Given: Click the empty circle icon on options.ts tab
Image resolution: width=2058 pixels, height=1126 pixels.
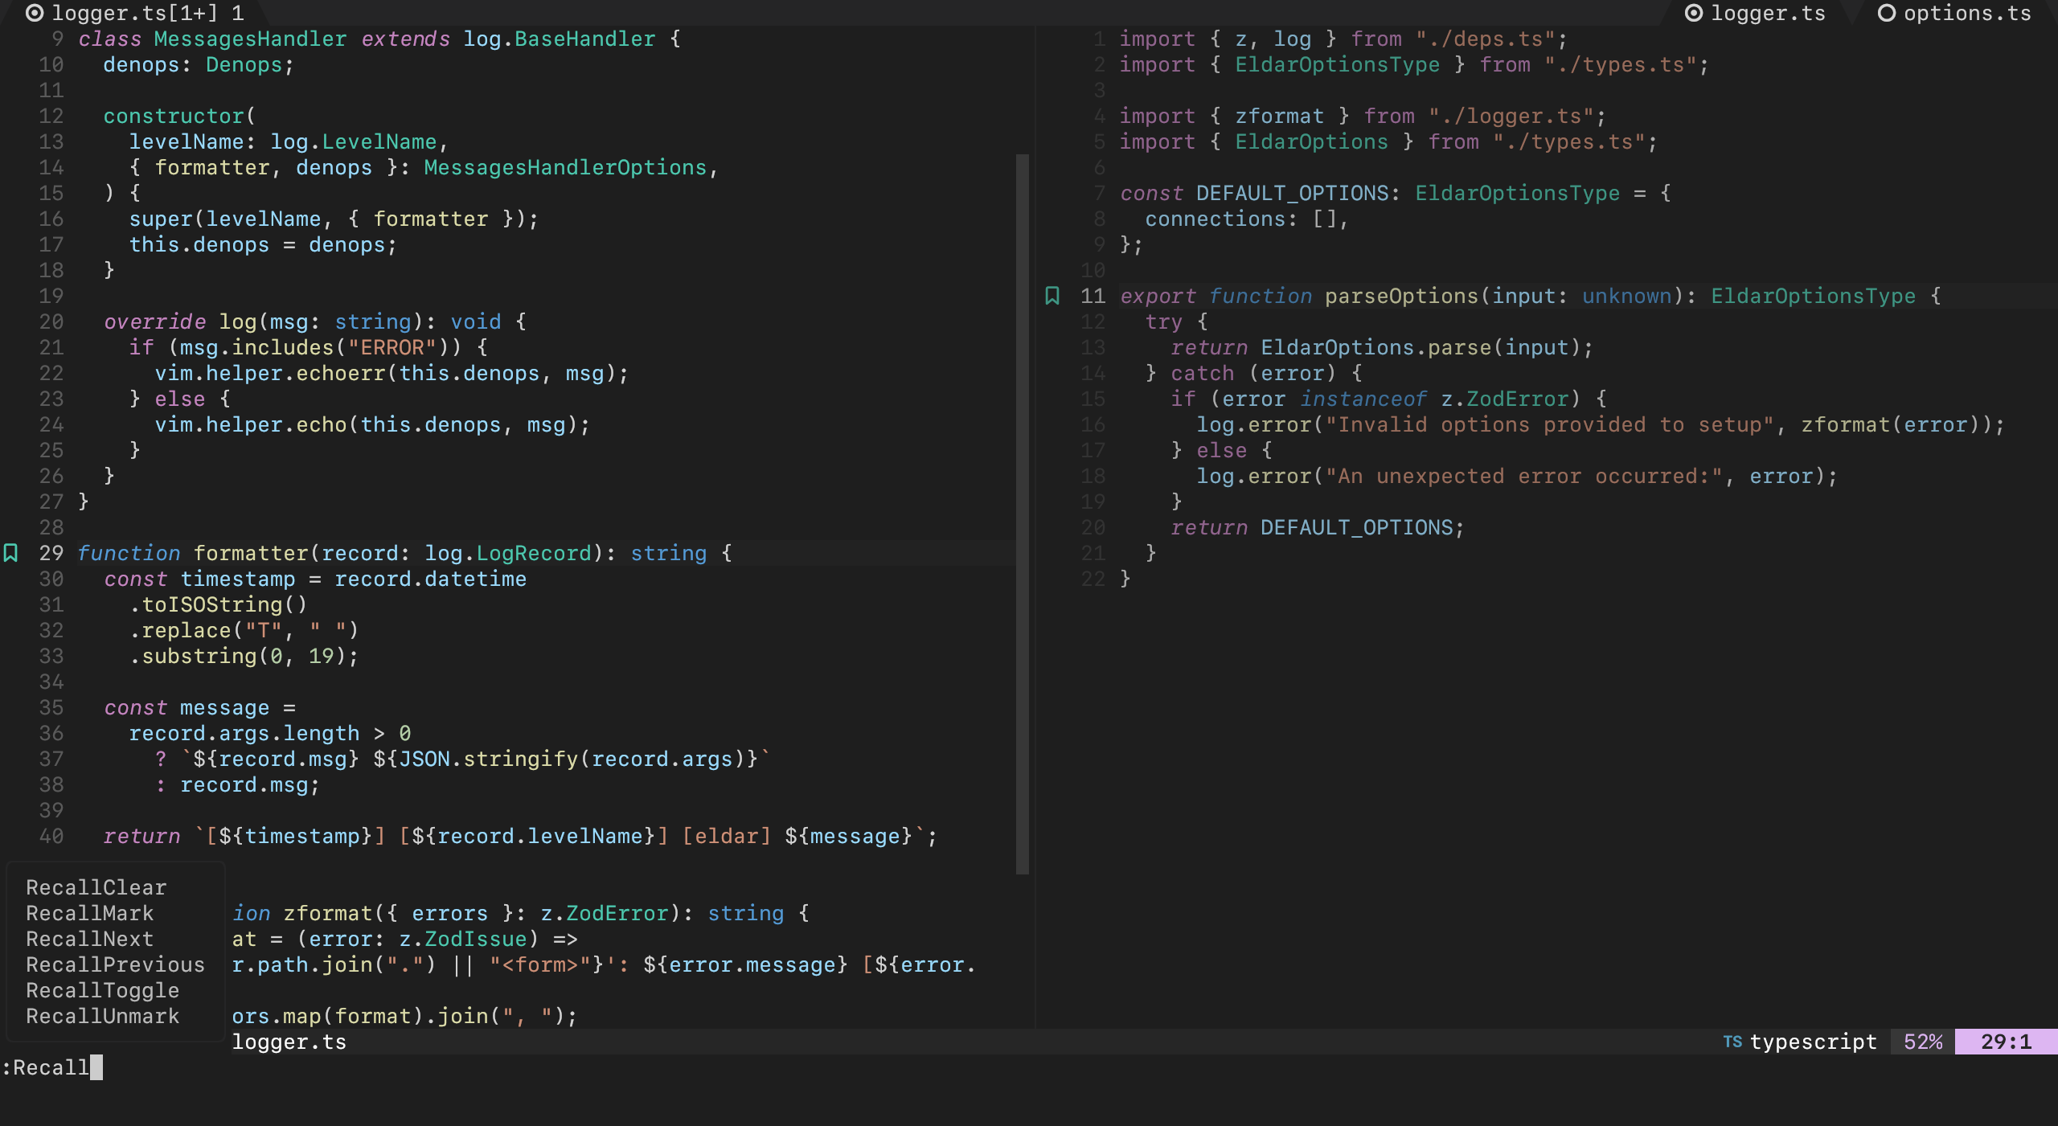Looking at the screenshot, I should pos(1886,13).
